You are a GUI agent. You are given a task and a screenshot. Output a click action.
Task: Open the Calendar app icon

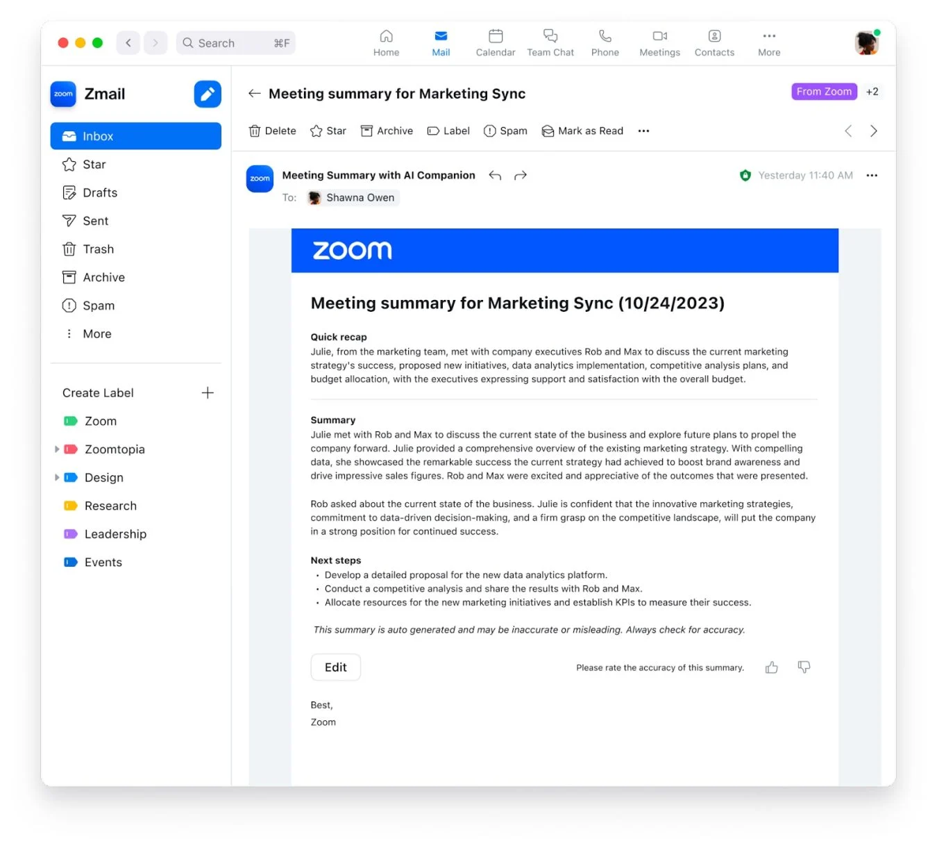tap(495, 42)
